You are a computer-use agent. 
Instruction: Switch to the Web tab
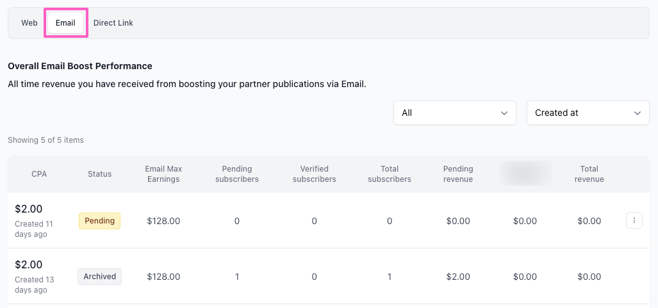pyautogui.click(x=29, y=23)
